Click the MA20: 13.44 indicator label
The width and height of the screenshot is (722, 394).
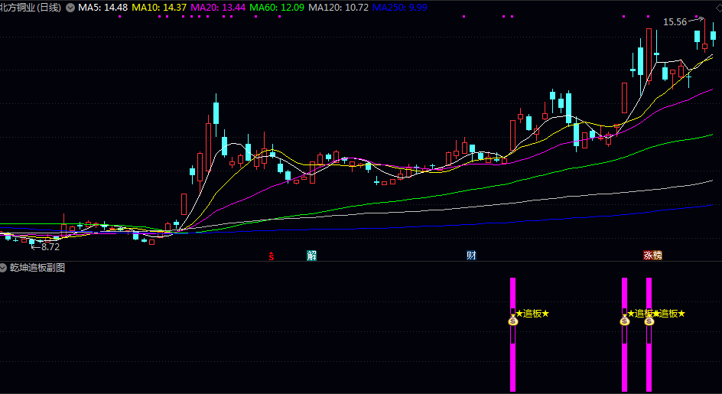(218, 8)
